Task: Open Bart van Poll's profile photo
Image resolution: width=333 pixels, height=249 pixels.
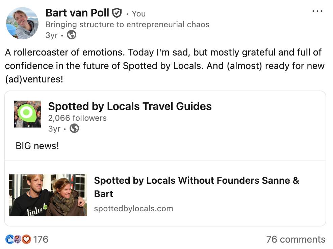Action: coord(22,23)
